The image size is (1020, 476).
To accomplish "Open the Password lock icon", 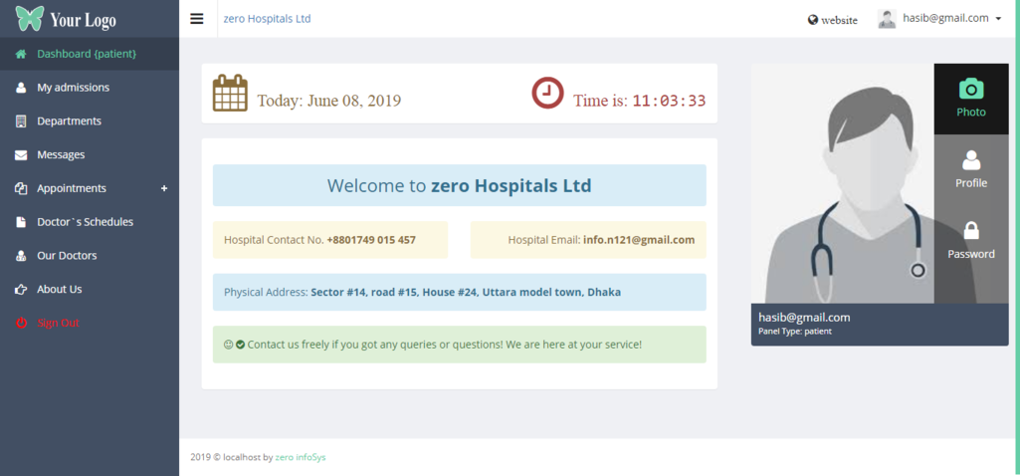I will (971, 230).
